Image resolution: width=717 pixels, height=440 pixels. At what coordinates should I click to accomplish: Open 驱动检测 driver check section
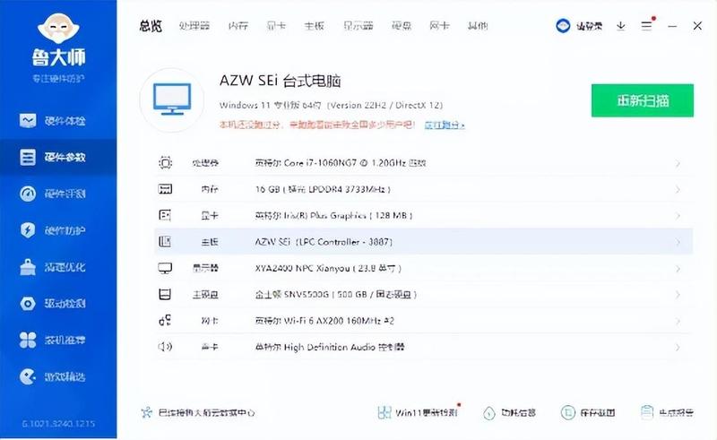pyautogui.click(x=53, y=303)
